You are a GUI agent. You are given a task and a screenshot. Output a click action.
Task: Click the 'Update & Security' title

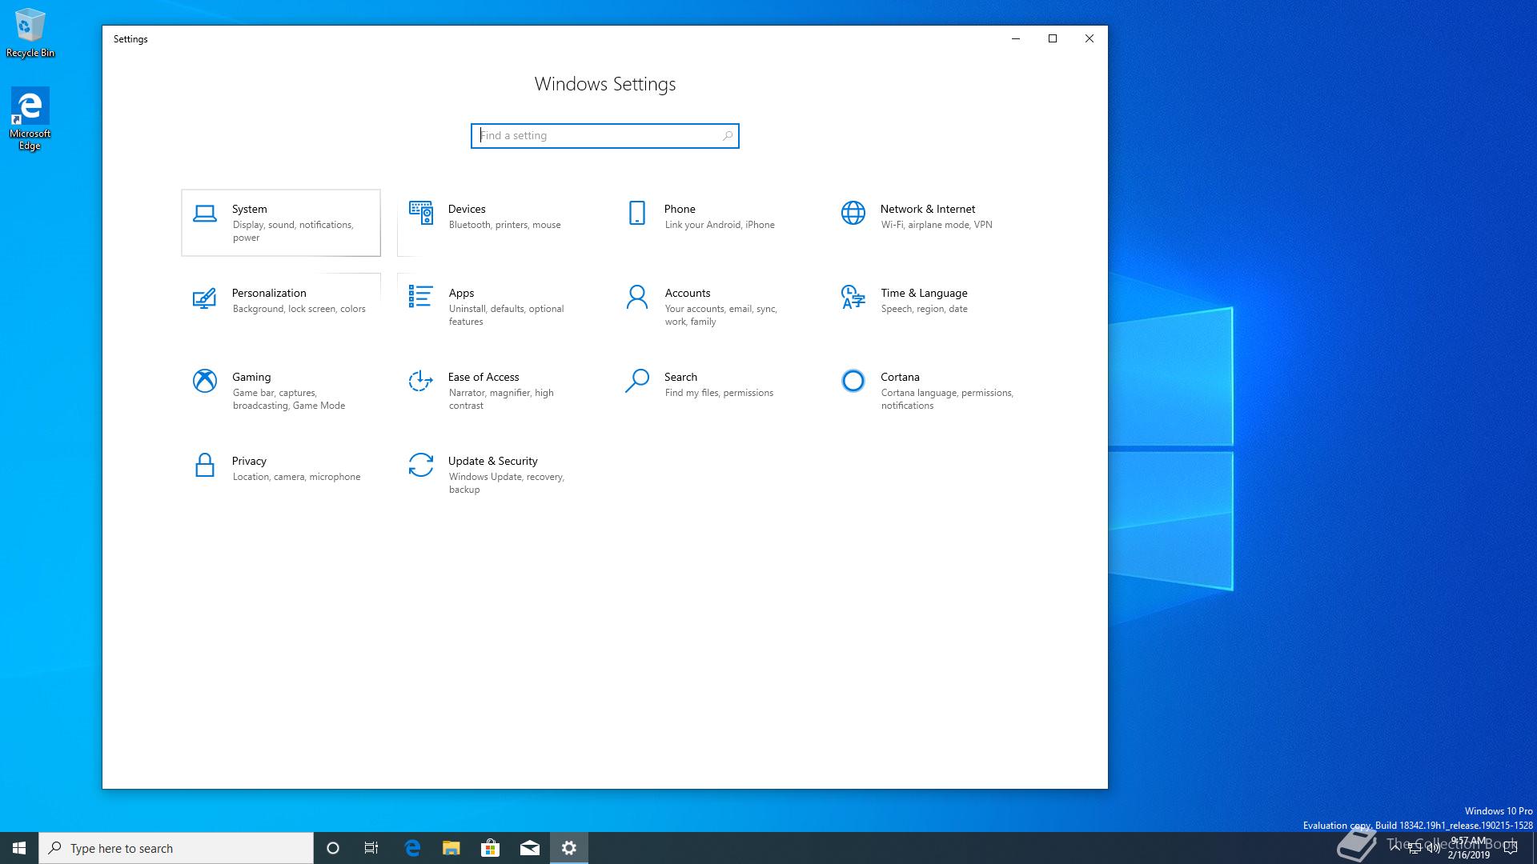click(x=493, y=461)
